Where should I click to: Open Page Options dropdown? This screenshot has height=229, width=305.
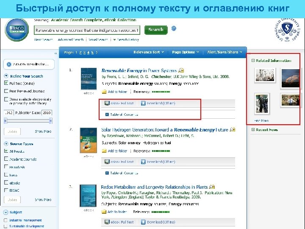186,52
